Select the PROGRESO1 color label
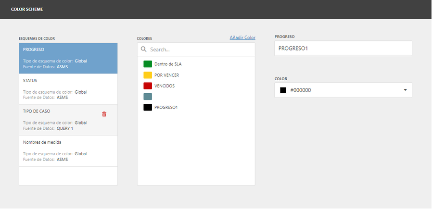The width and height of the screenshot is (433, 210). coord(166,107)
